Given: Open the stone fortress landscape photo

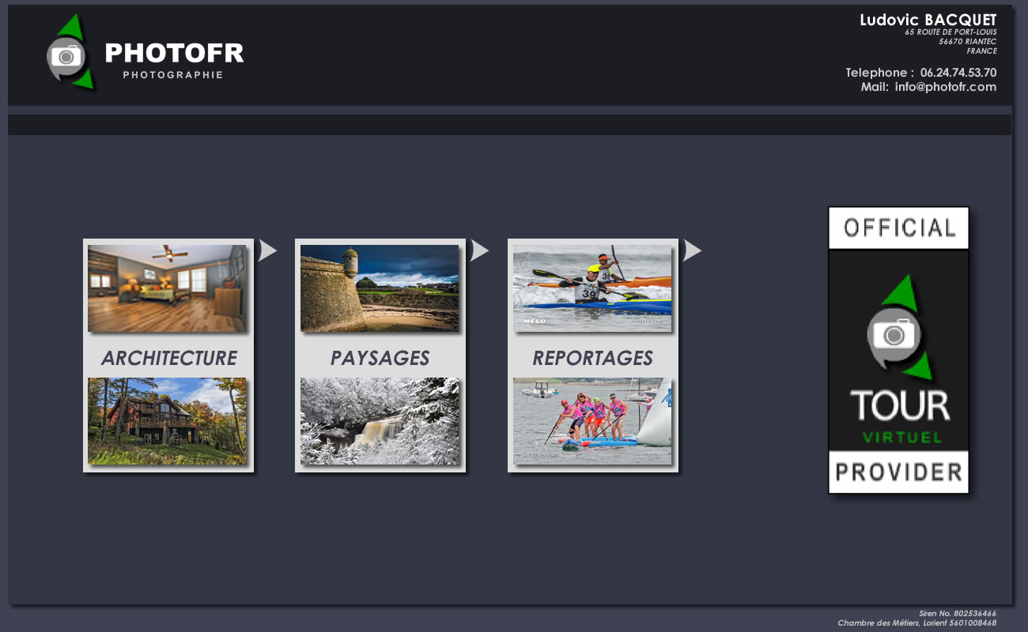Looking at the screenshot, I should (x=380, y=288).
